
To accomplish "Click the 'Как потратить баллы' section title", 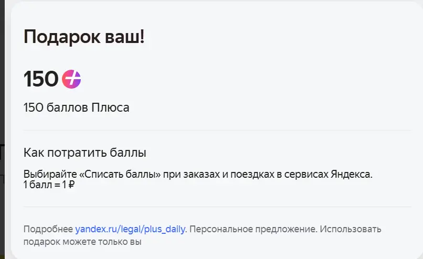I will point(84,153).
